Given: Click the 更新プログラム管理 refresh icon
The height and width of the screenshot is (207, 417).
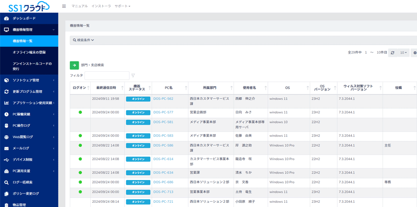Looking at the screenshot, I should coord(7,92).
